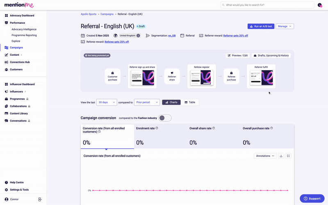Click Preview / Edit button
This screenshot has height=205, width=328.
(237, 55)
